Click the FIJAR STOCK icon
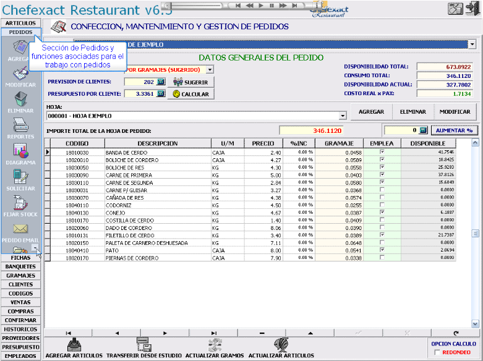This screenshot has height=361, width=483. [x=20, y=203]
